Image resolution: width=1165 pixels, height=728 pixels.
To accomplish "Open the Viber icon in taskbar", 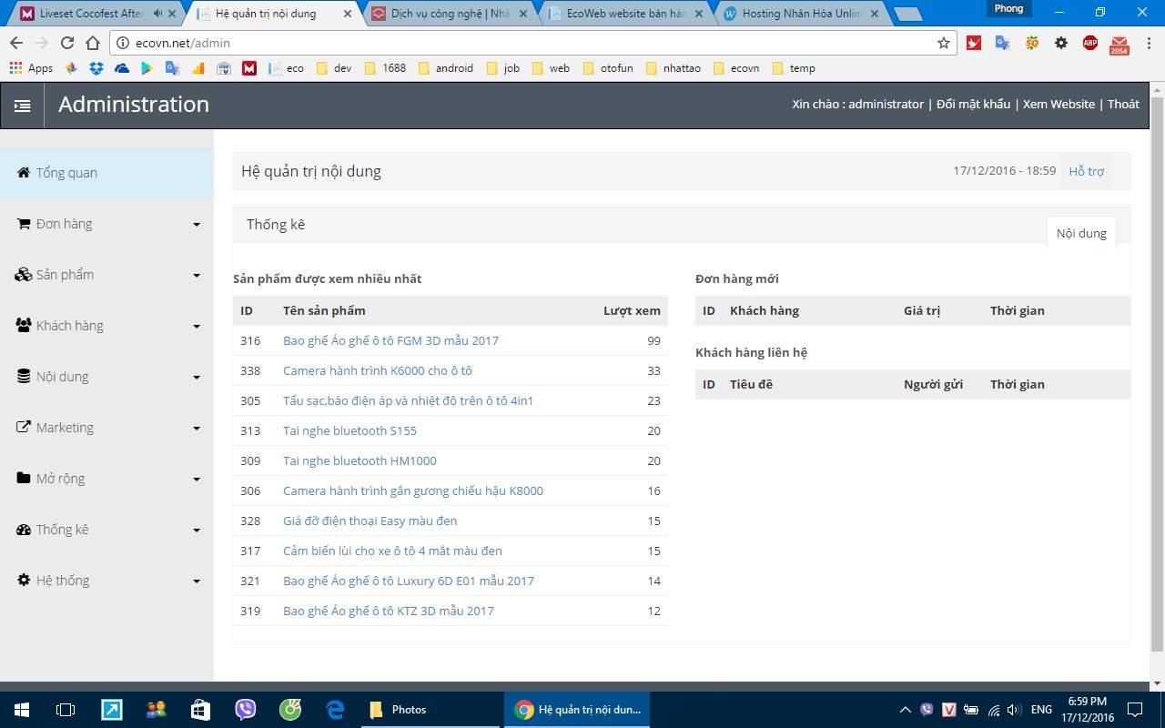I will (245, 710).
